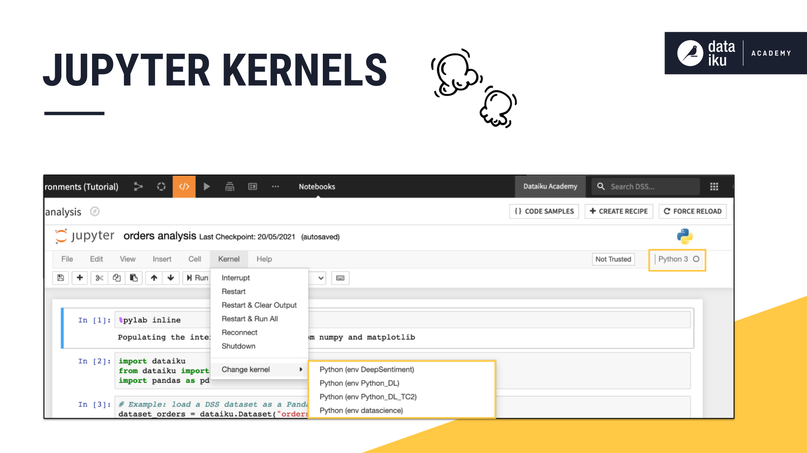Click the CODE SAMPLES button

tap(544, 211)
